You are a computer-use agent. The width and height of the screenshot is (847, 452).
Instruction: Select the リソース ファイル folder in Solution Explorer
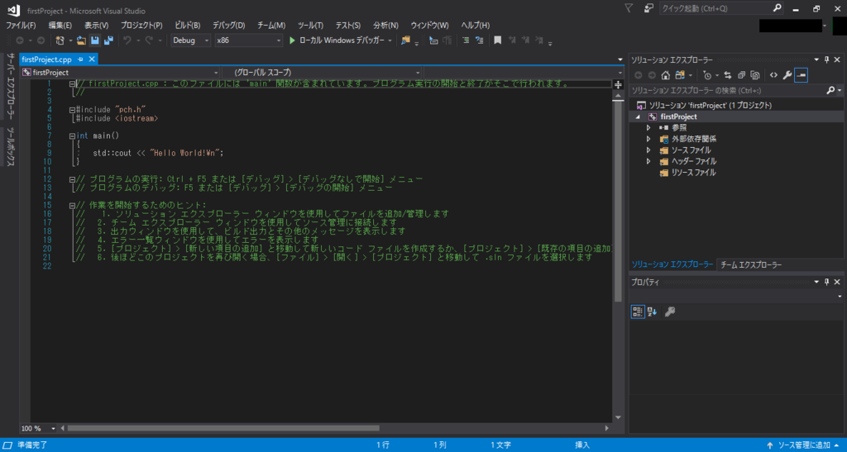click(694, 173)
